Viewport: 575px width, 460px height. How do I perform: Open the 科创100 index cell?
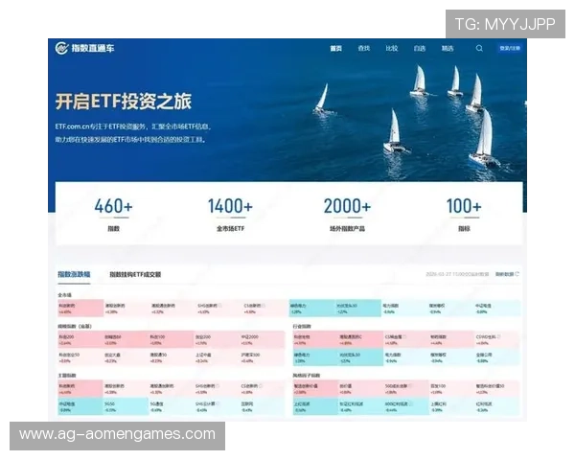coord(171,339)
